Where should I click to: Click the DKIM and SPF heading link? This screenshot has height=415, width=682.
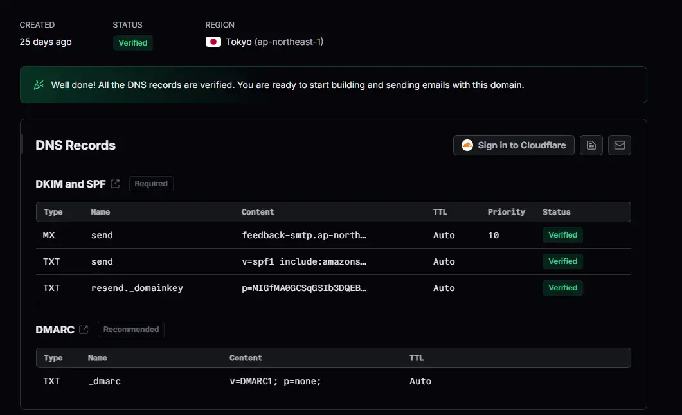tap(70, 184)
